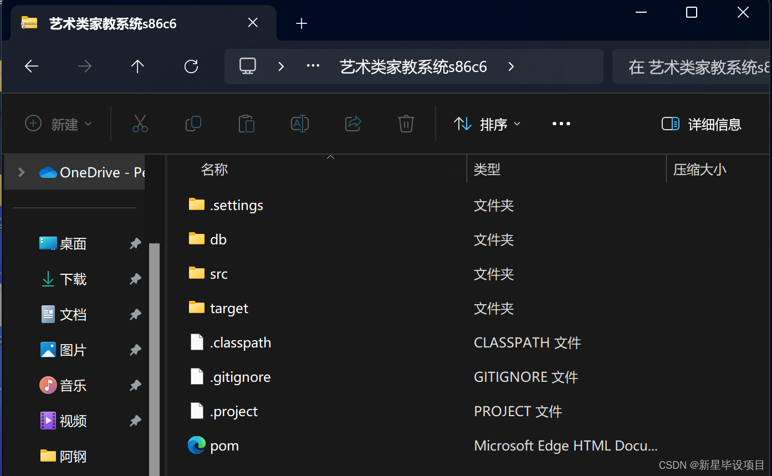Go forward with the right arrow

click(85, 67)
